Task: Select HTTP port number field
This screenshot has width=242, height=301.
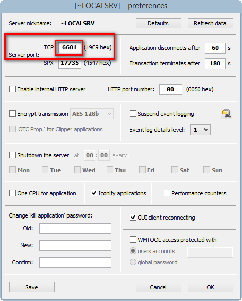Action: (x=170, y=89)
